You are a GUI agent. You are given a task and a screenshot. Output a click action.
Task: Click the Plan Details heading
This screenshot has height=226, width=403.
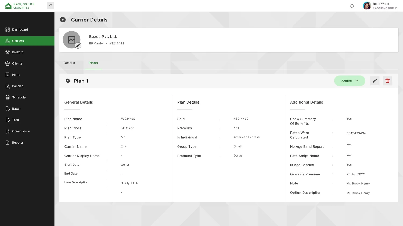[188, 102]
